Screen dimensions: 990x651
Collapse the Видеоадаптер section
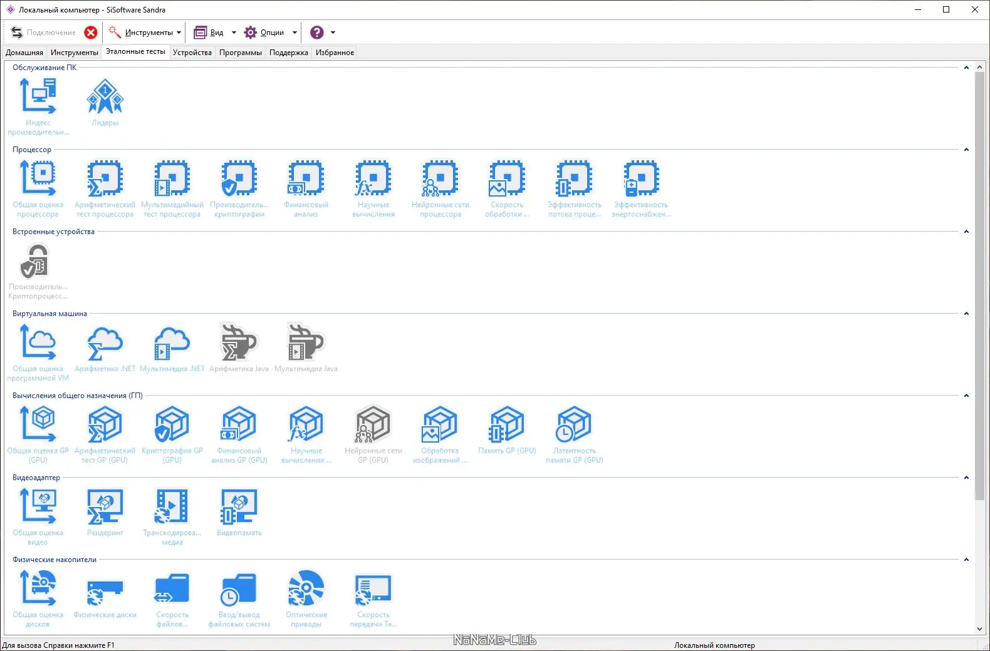point(966,478)
